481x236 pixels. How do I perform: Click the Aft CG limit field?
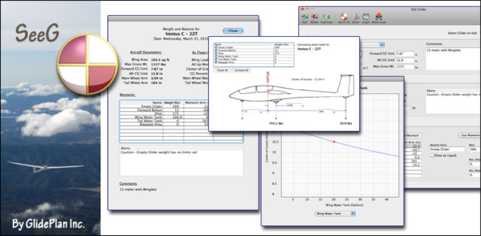click(405, 60)
